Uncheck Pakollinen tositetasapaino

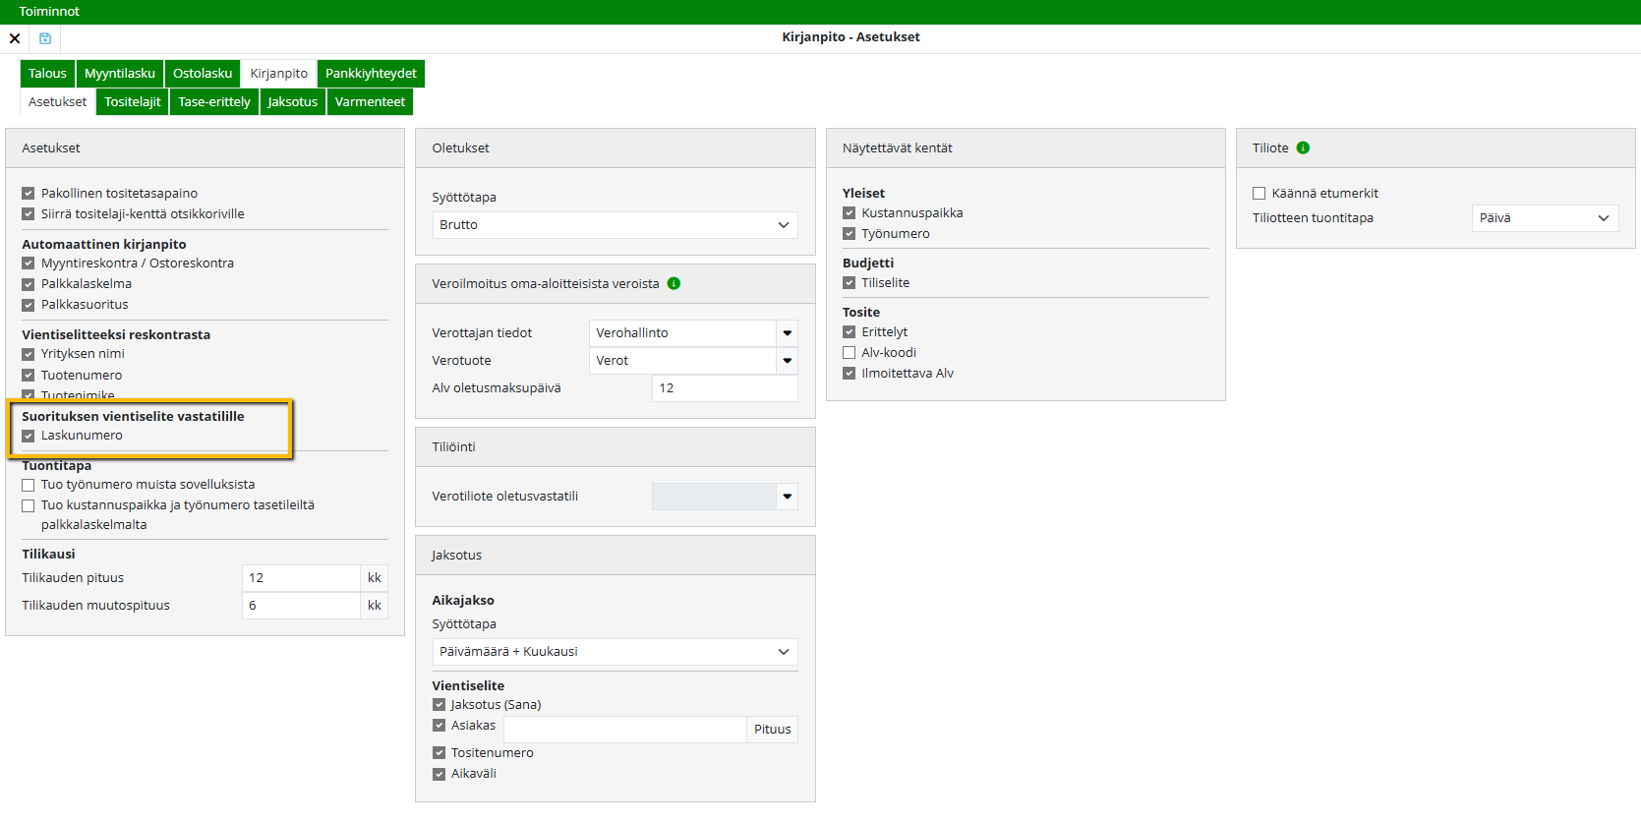[x=29, y=194]
